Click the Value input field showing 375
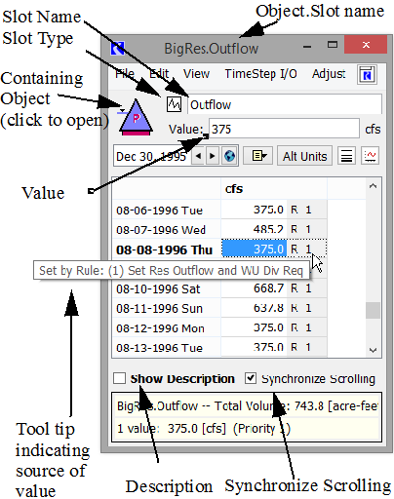 coord(284,129)
